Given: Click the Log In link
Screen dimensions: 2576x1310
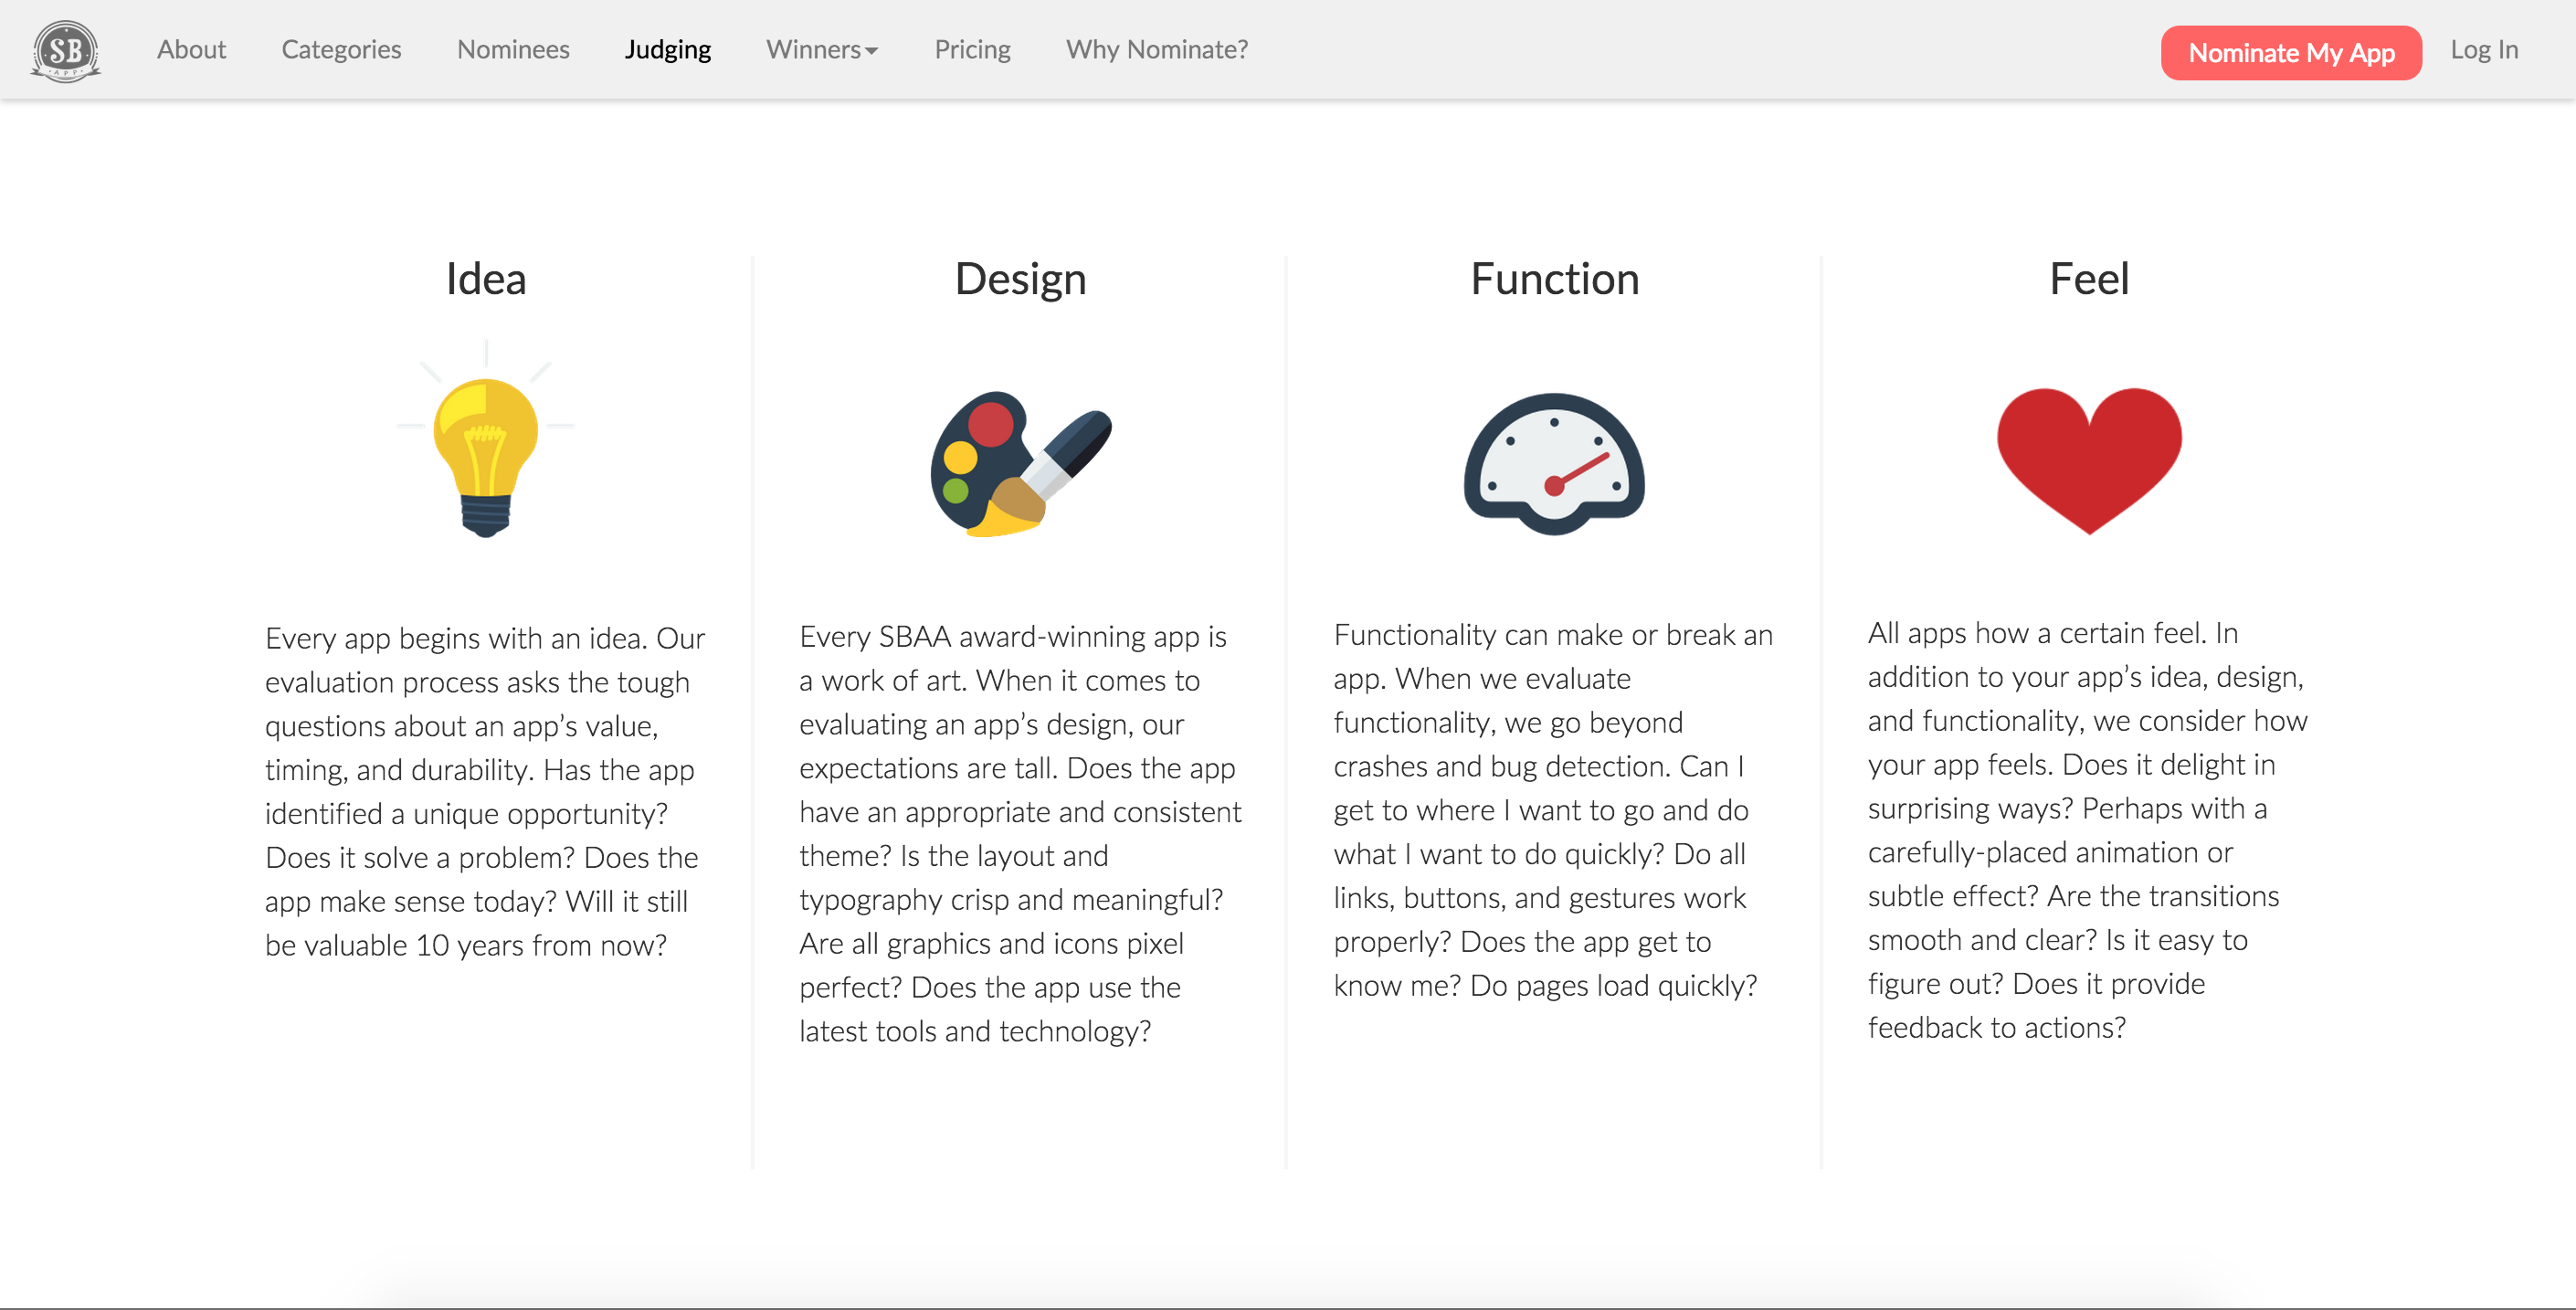Looking at the screenshot, I should [2484, 50].
